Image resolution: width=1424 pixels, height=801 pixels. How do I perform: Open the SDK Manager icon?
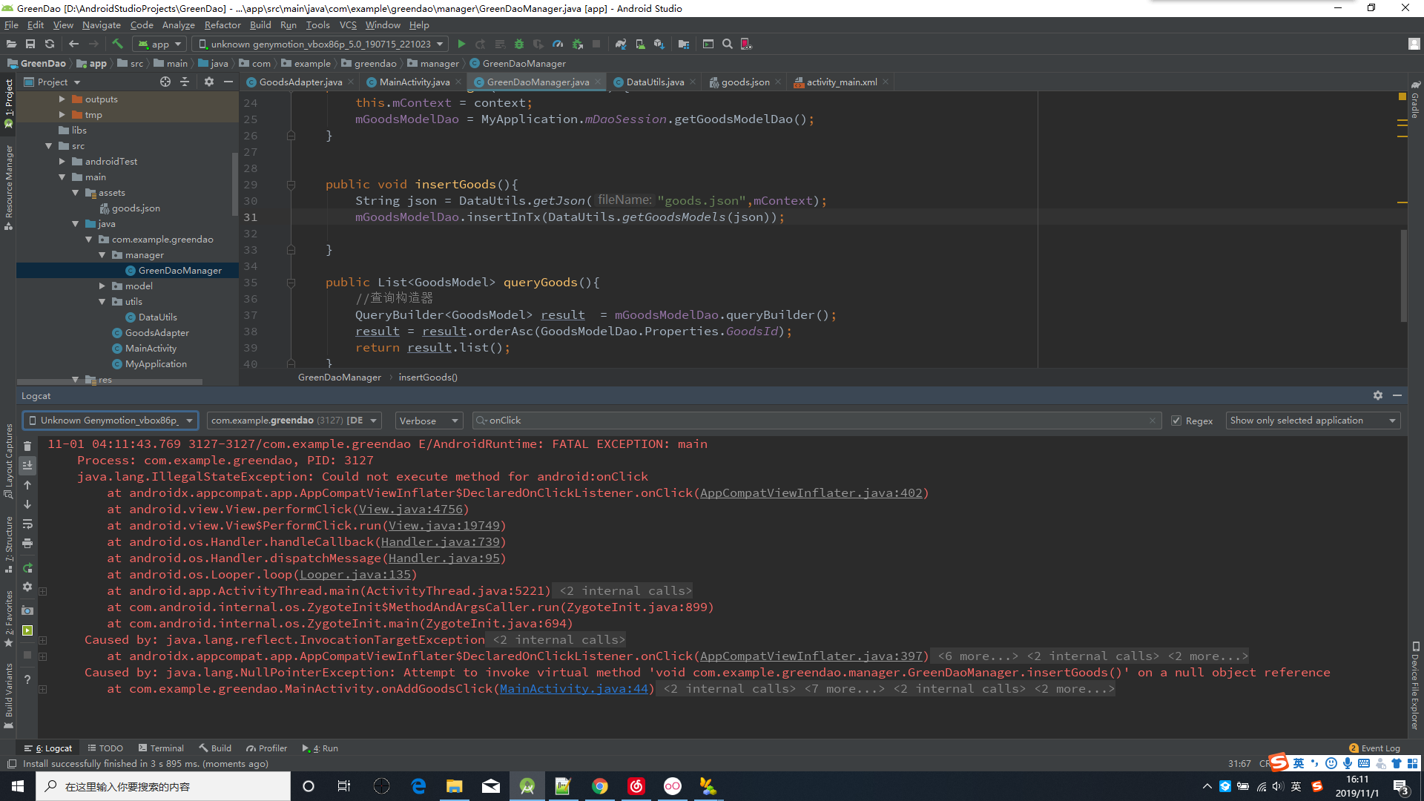(x=659, y=44)
